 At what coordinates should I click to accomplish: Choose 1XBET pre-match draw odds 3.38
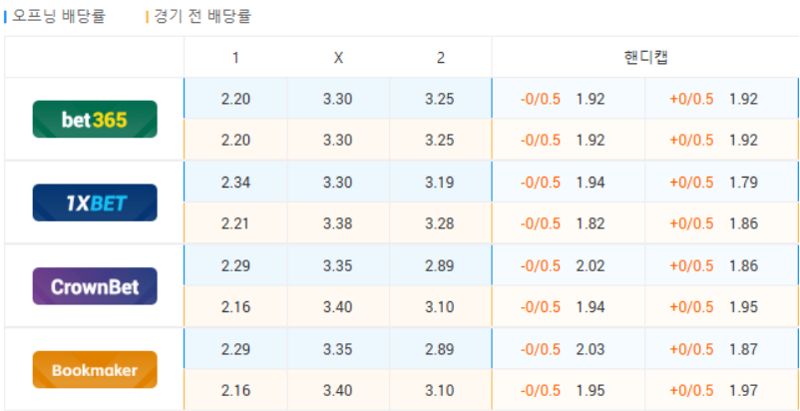338,224
